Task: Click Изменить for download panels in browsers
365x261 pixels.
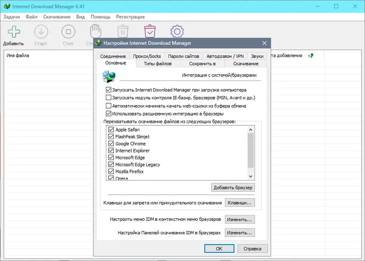Action: pos(240,232)
